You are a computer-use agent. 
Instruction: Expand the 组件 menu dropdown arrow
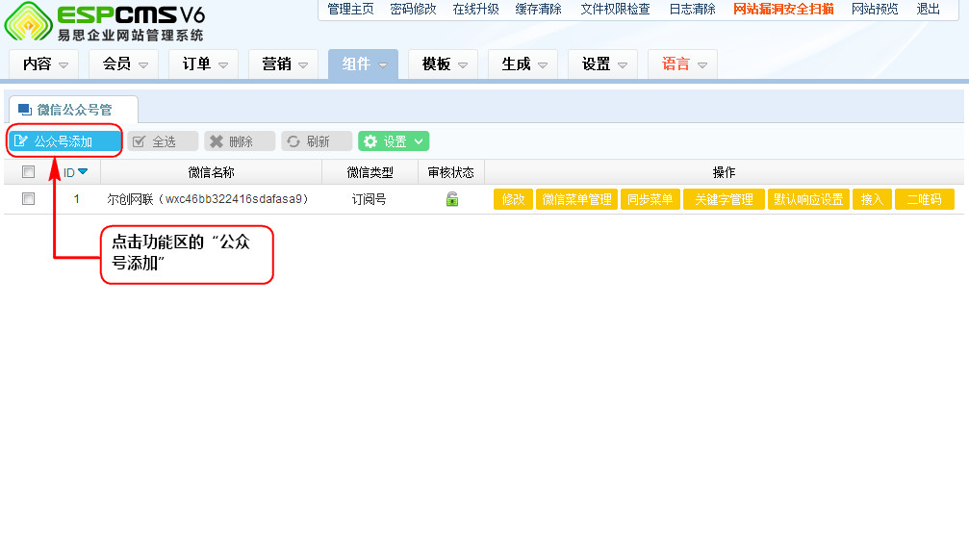[383, 64]
